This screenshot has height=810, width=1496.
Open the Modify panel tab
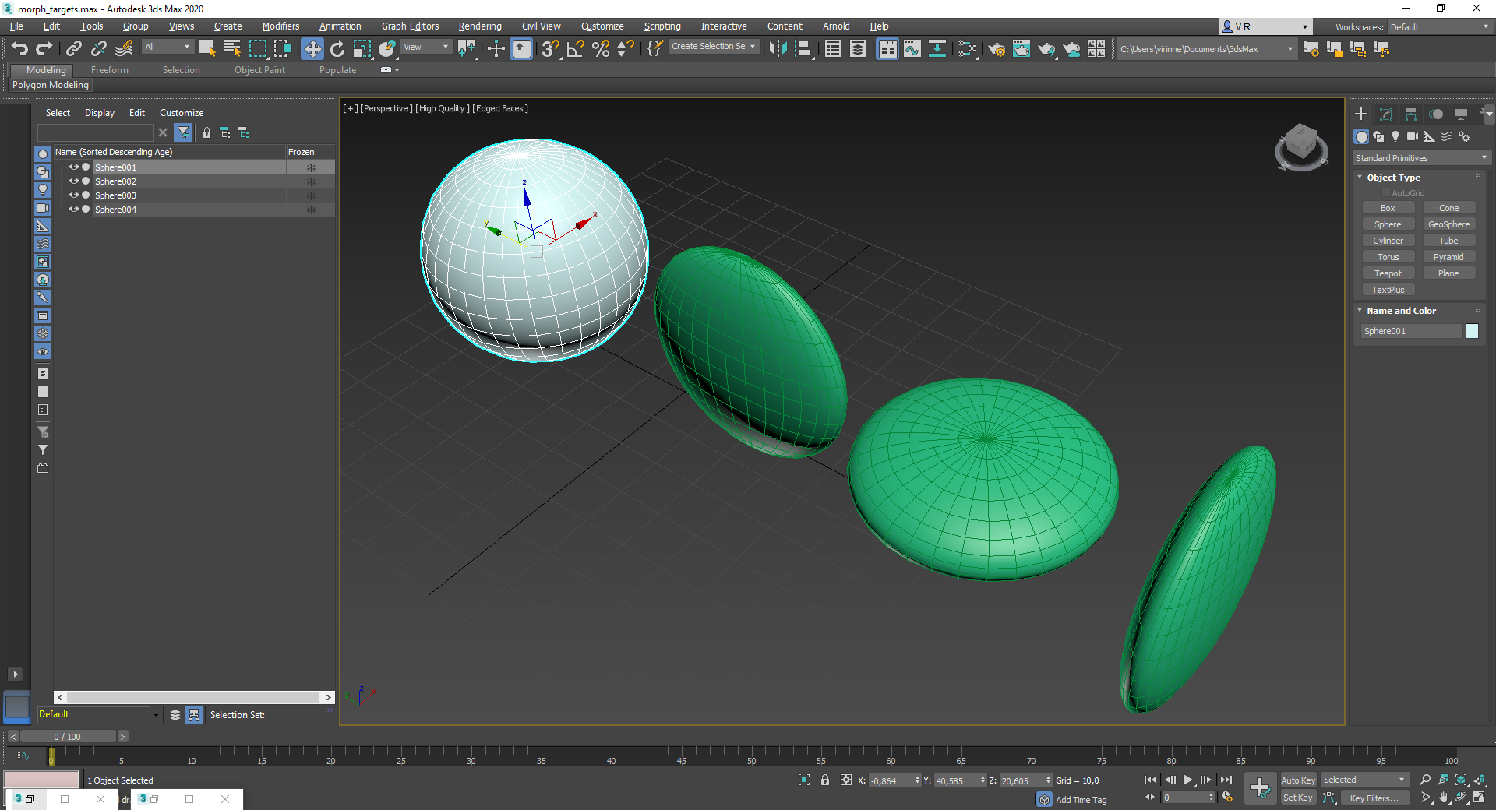click(x=1386, y=114)
